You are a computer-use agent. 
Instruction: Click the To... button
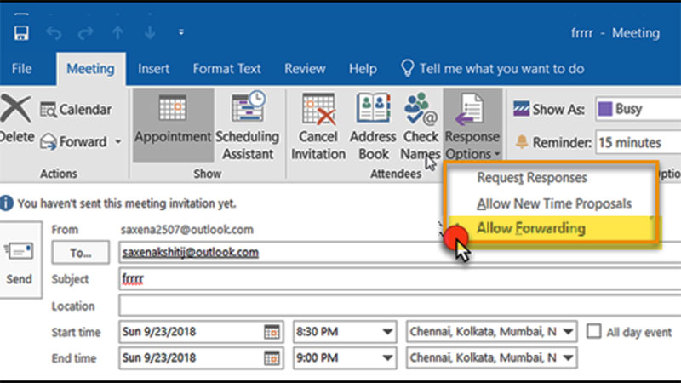pos(80,253)
